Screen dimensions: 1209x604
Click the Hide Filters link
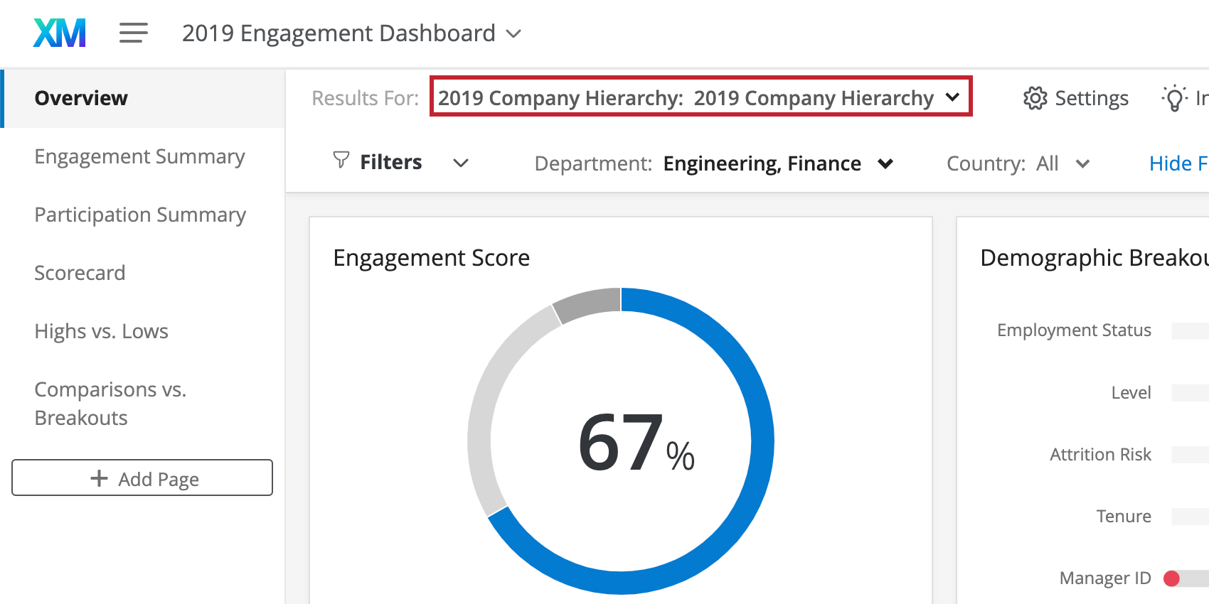[1178, 163]
